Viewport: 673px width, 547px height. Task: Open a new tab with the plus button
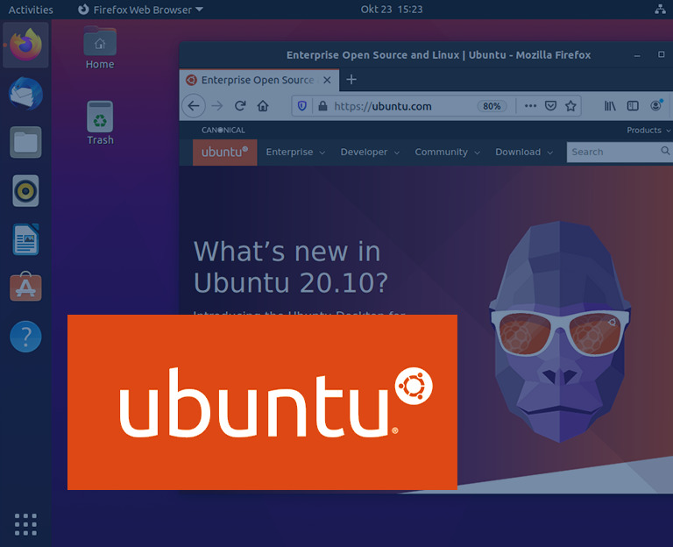(351, 80)
